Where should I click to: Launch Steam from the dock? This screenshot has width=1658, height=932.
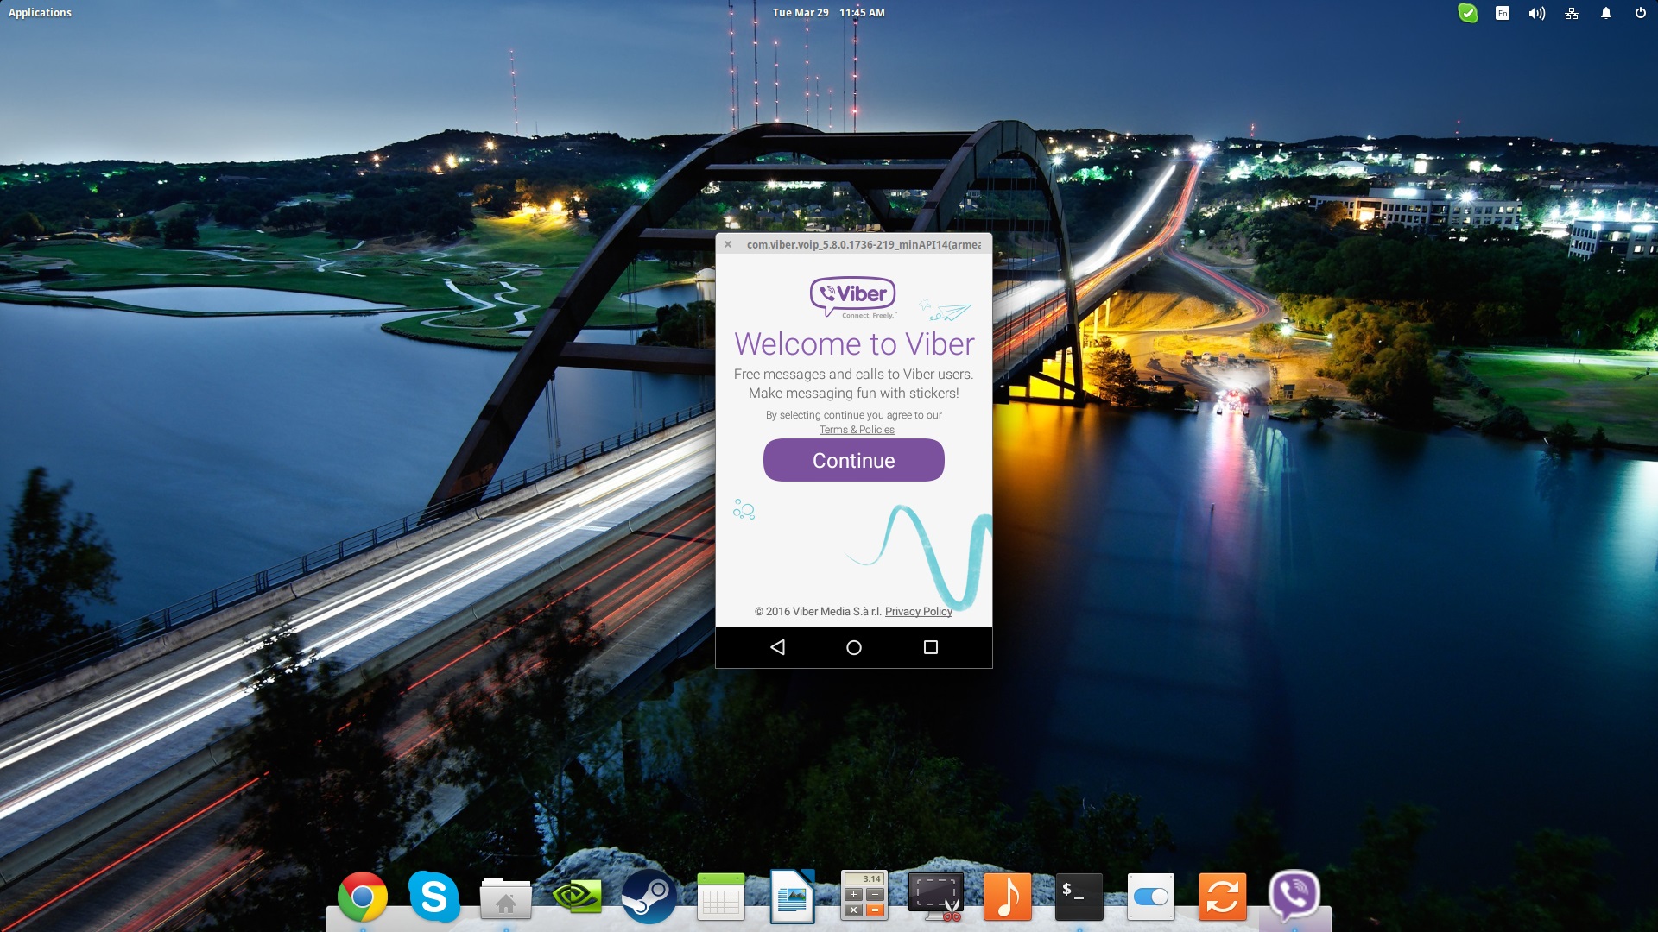[x=649, y=897]
